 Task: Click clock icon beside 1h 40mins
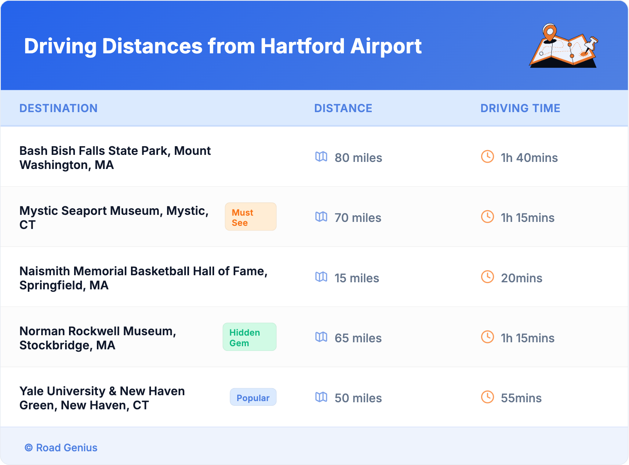487,157
